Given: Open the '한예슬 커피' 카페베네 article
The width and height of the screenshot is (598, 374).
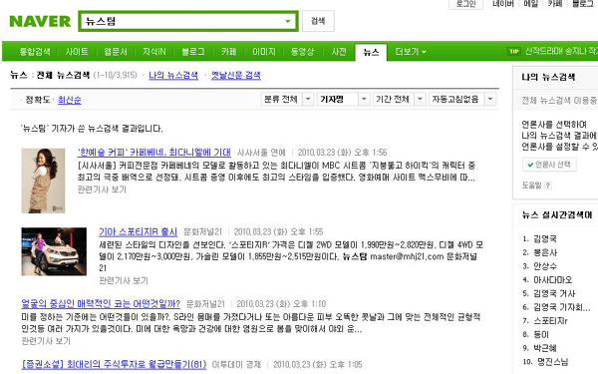Looking at the screenshot, I should point(154,153).
